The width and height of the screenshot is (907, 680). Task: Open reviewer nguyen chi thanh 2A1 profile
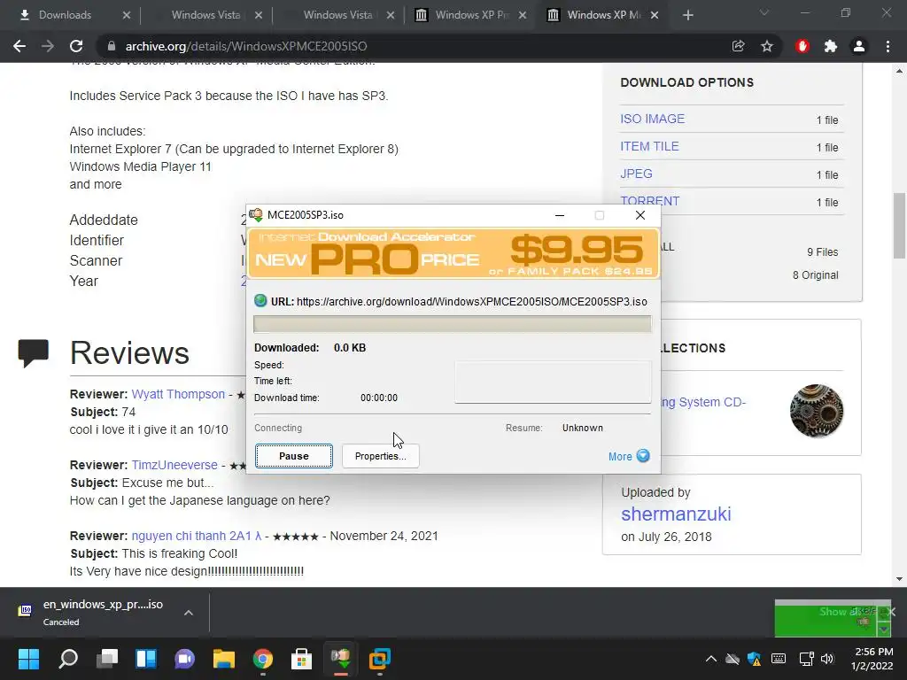pyautogui.click(x=197, y=536)
